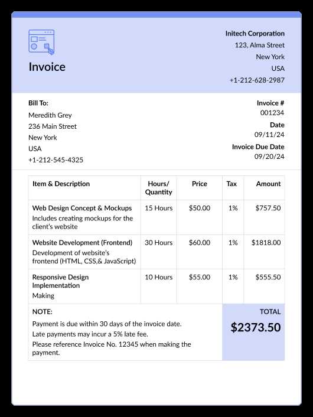Screen dimensions: 313x417
Task: Click "236 Main Street" billing address
Action: 53,126
